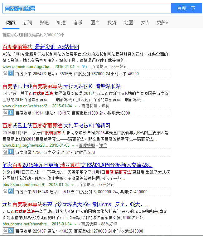Open 百度快照 for the bianji.org result
The image size is (203, 236).
pos(87,145)
